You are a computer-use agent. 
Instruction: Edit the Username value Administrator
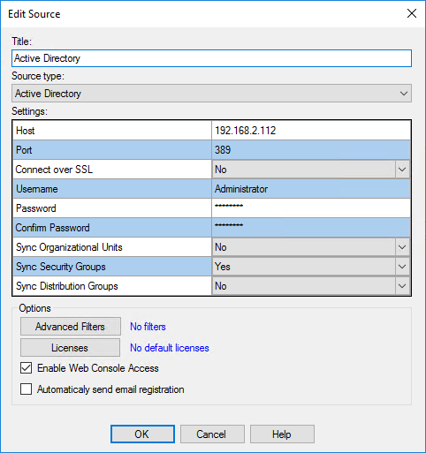311,189
